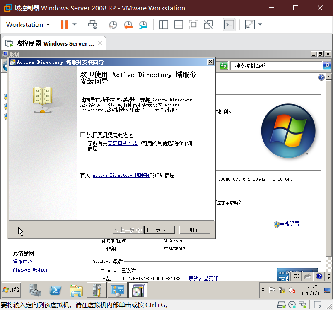
Task: Enter full screen mode
Action: (193, 24)
